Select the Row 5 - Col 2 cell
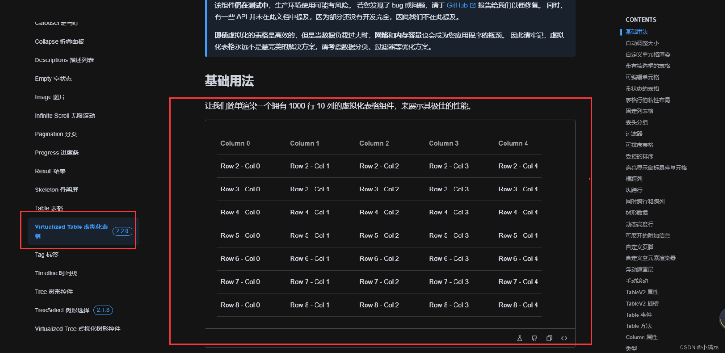 point(379,235)
